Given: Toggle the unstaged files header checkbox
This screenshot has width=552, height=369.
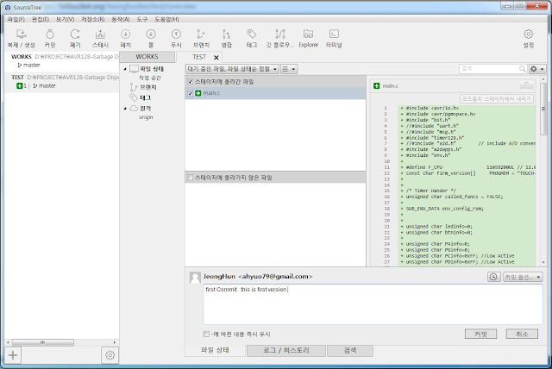Looking at the screenshot, I should tap(190, 178).
